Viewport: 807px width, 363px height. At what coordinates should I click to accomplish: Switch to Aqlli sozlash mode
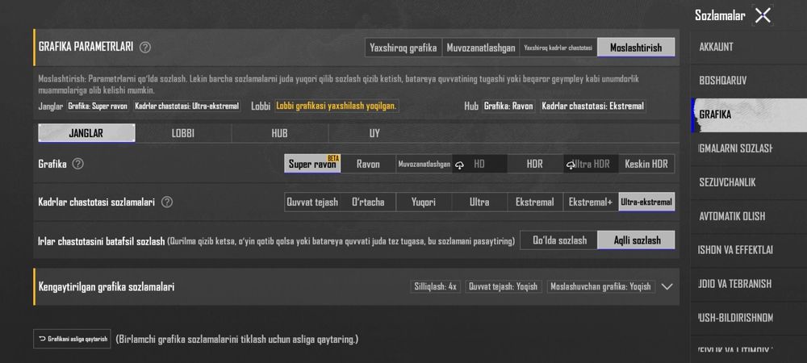click(636, 240)
